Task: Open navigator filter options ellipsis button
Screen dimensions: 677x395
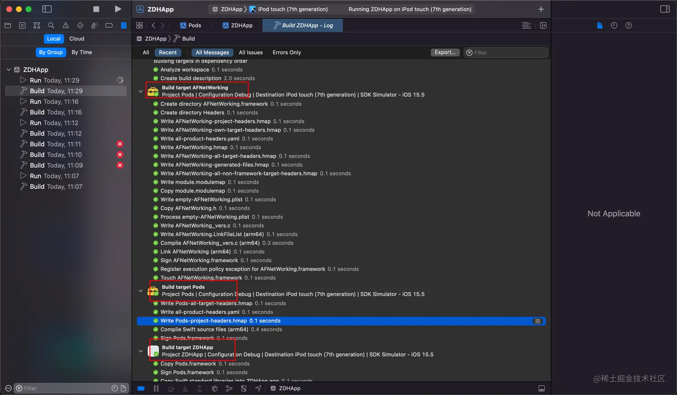Action: (x=8, y=388)
